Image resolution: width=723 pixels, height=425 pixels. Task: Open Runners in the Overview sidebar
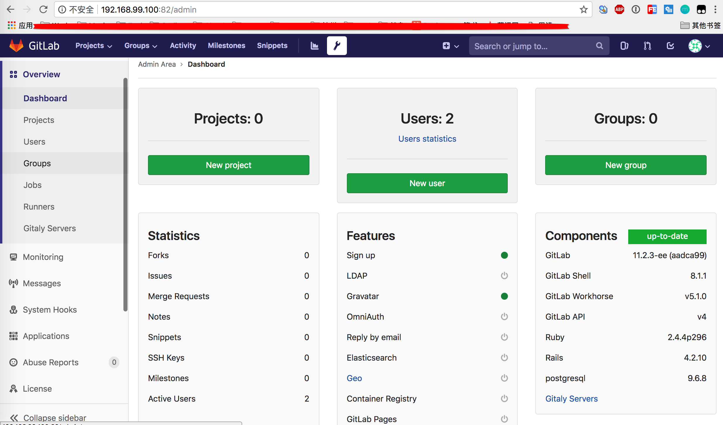(x=39, y=207)
